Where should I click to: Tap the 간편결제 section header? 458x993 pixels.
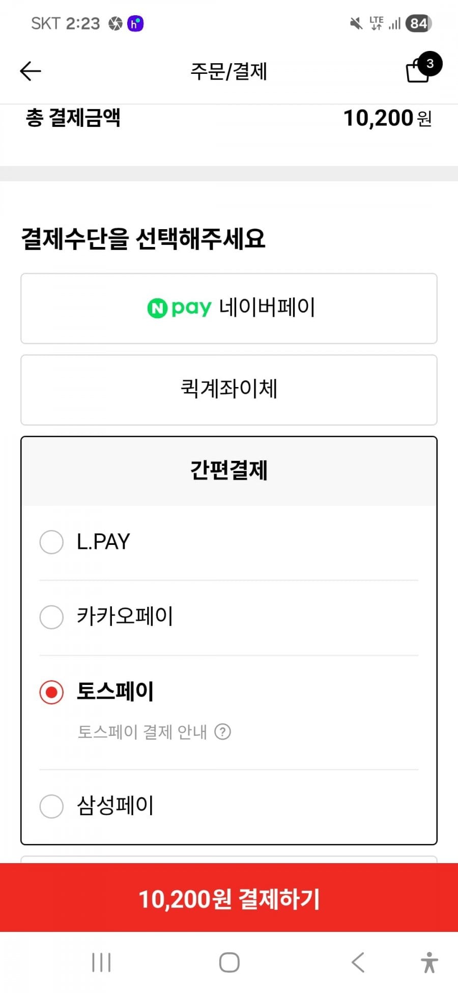click(229, 471)
